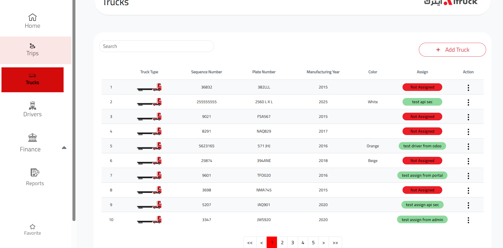503x248 pixels.
Task: Click 'test driver from odoo' badge
Action: coord(422,146)
